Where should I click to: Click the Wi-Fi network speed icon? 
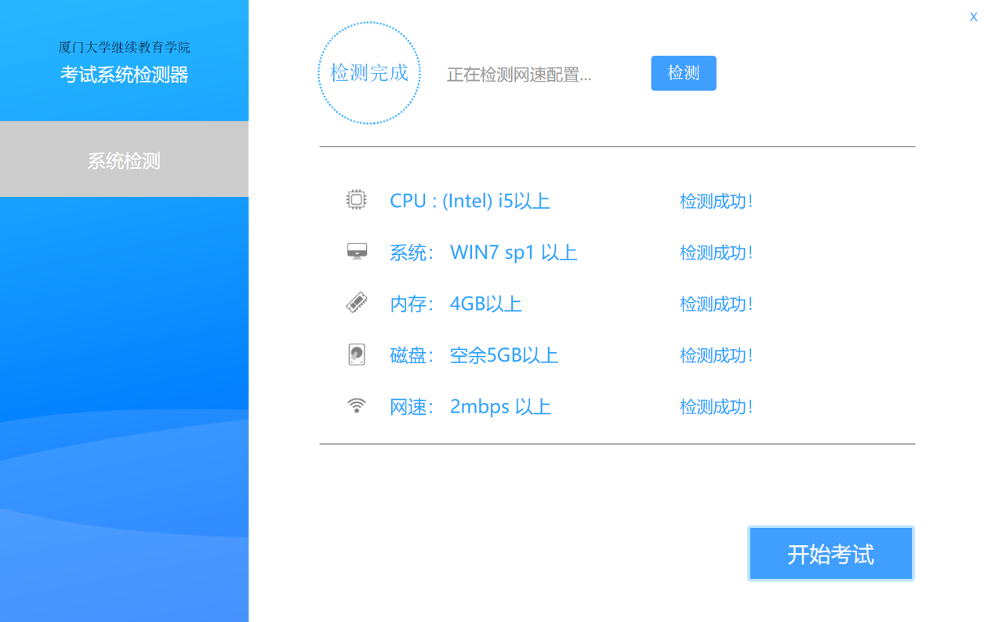pos(357,406)
